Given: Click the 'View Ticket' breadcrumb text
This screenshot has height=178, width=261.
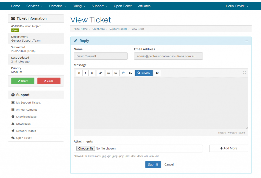Looking at the screenshot, I should click(138, 29).
